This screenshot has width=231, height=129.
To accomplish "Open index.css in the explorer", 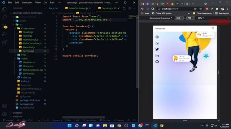I will click(26, 77).
